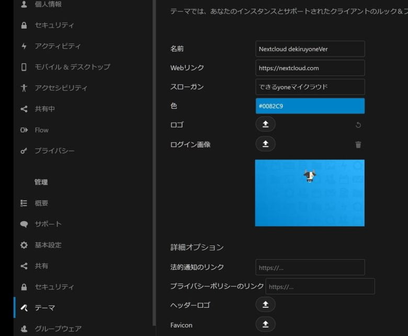The height and width of the screenshot is (336, 408).
Task: Delete the ログイン画像 with trash icon
Action: (x=358, y=144)
